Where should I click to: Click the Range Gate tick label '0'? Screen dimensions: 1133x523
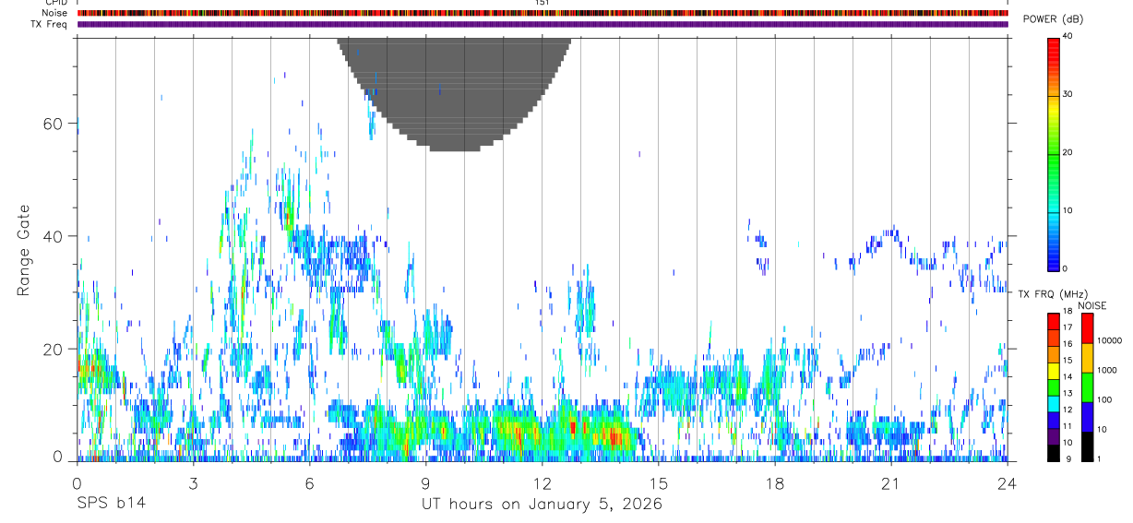coord(57,457)
